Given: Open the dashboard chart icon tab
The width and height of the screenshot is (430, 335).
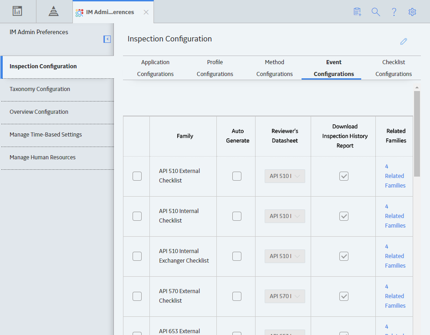Looking at the screenshot, I should 17,11.
